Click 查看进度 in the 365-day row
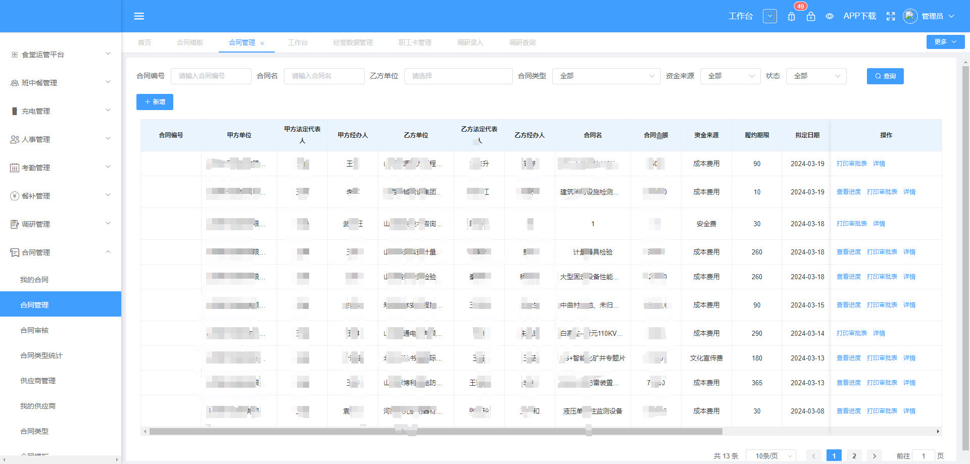Viewport: 970px width, 464px height. click(849, 383)
